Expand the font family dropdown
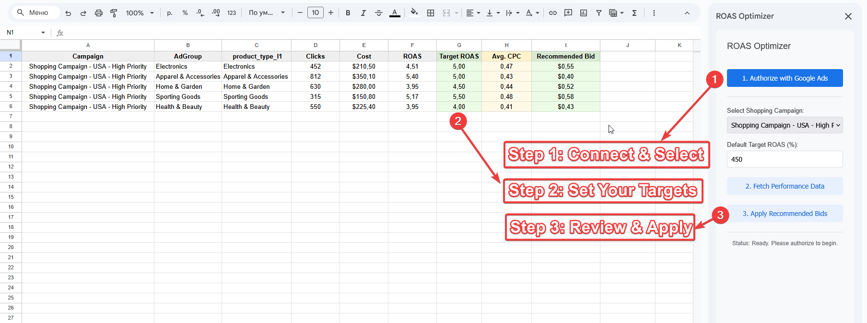 tap(266, 13)
